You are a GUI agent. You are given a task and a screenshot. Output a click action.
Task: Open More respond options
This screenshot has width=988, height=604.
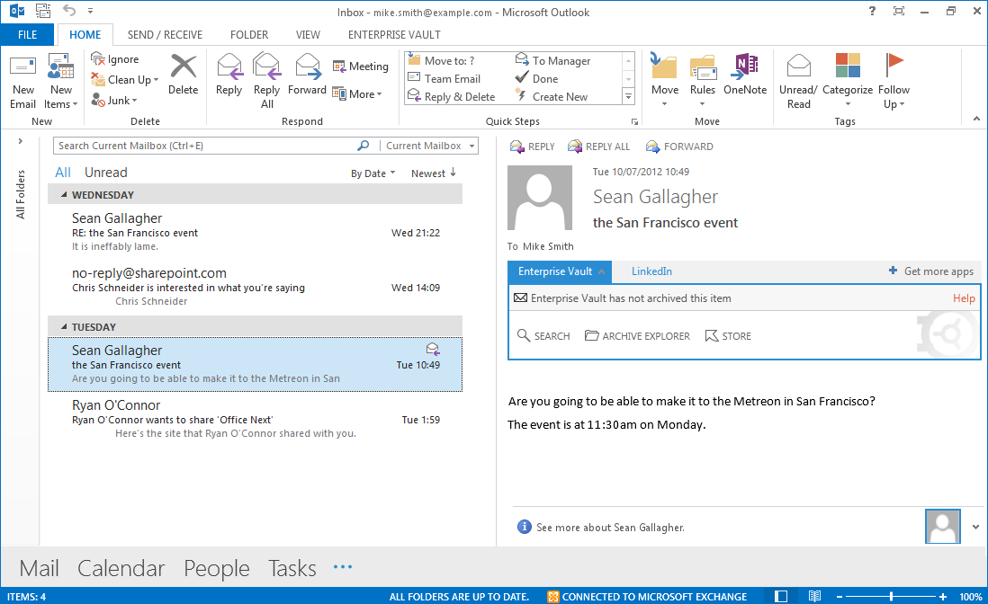click(x=357, y=93)
